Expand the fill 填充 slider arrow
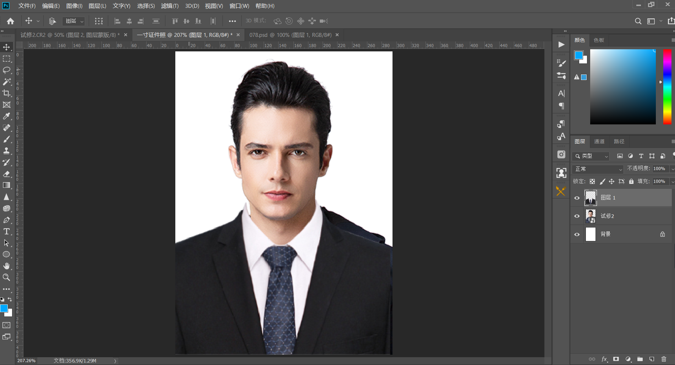 point(672,181)
